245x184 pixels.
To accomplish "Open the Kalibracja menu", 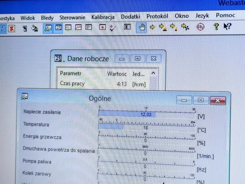I will pyautogui.click(x=103, y=17).
